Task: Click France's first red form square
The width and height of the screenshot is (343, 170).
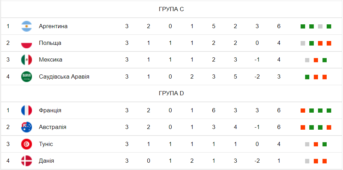Action: click(303, 111)
